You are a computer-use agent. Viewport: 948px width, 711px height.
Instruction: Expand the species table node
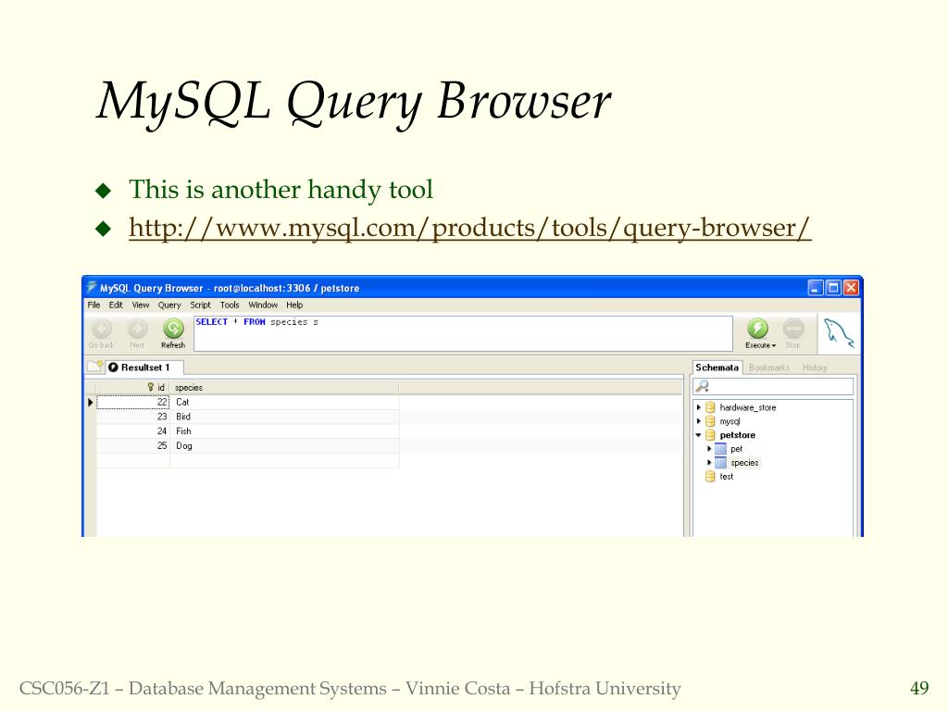coord(709,463)
